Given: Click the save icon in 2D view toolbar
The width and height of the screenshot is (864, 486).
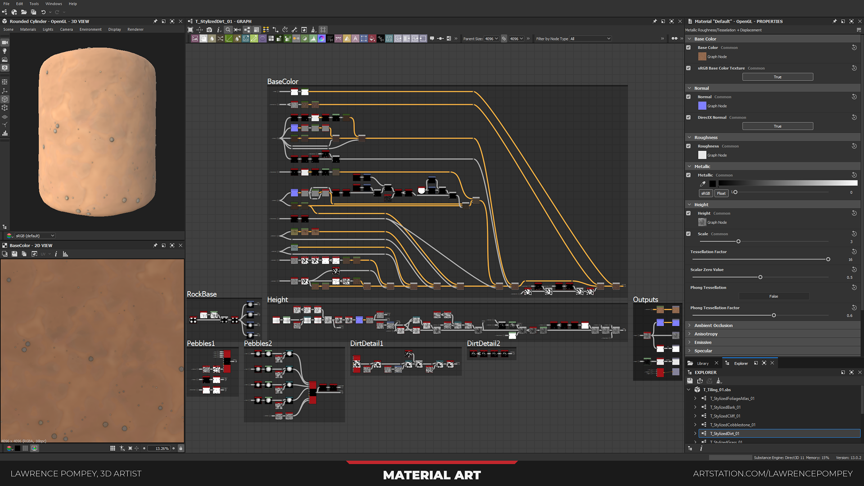Looking at the screenshot, I should 14,254.
